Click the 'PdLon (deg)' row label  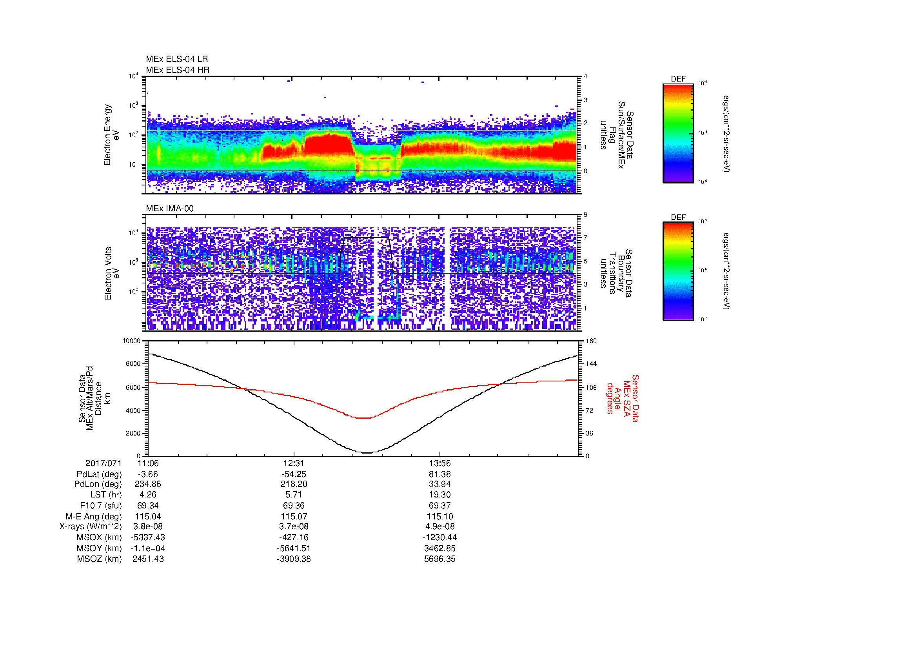click(x=98, y=484)
